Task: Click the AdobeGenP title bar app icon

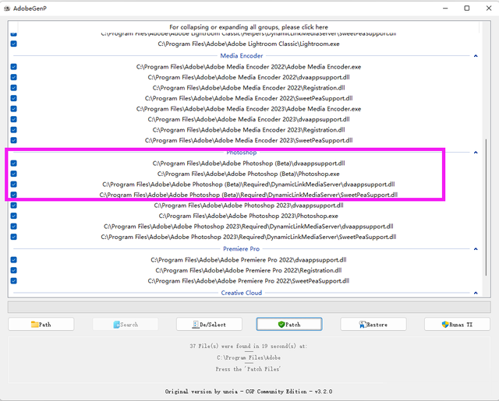Action: point(7,9)
